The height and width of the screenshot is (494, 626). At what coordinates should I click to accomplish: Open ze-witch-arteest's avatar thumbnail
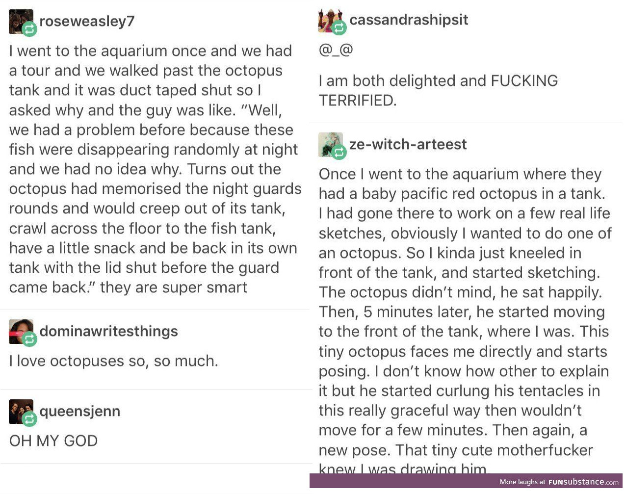(331, 145)
